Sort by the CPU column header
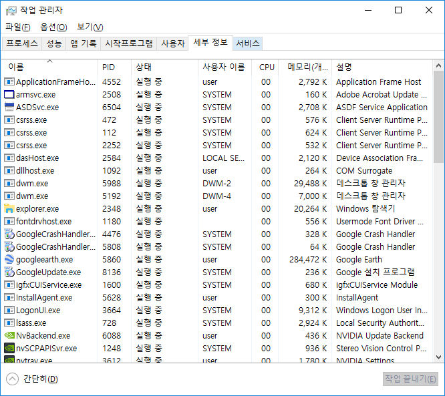This screenshot has width=445, height=396. click(265, 67)
